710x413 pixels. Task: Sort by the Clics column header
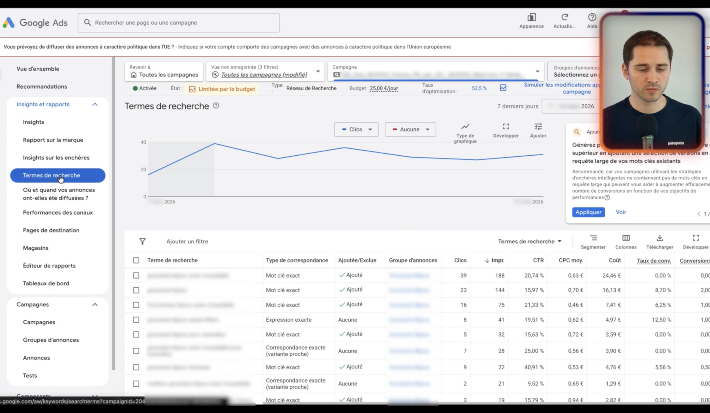(x=460, y=260)
